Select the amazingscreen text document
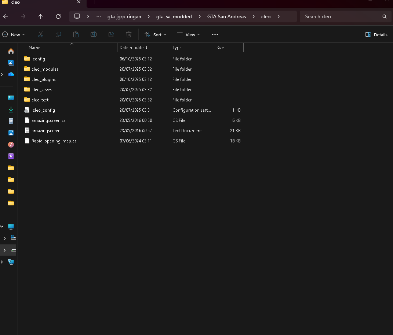393x335 pixels. coord(133,130)
